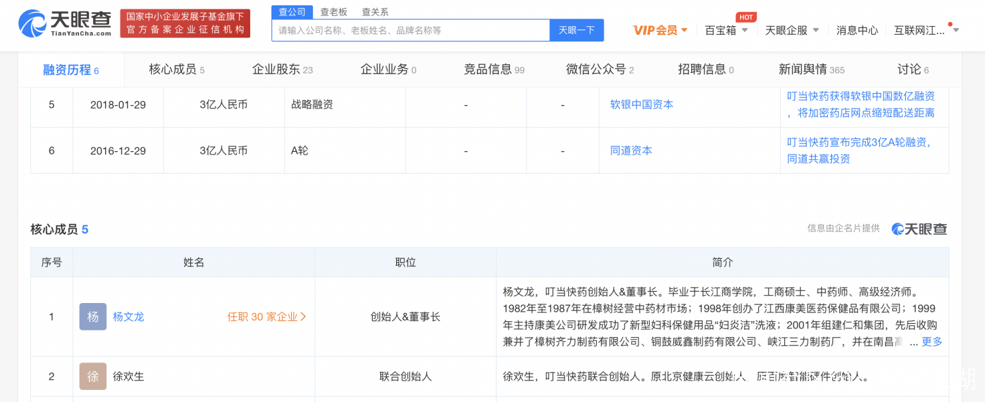Open 消息中心
Screen dimensions: 985x402
pos(857,30)
